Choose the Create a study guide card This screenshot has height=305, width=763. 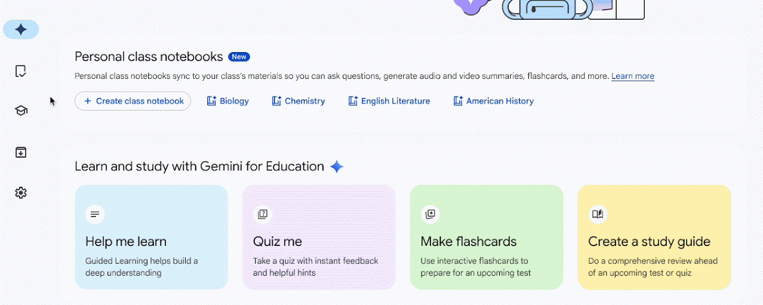tap(654, 248)
